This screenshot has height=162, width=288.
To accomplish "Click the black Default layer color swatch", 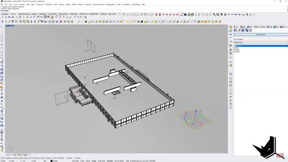I will pyautogui.click(x=51, y=161).
